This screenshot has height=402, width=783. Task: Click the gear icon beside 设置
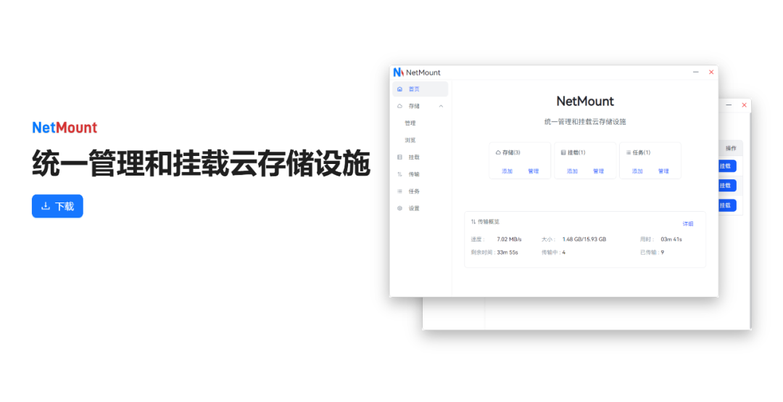pos(399,208)
